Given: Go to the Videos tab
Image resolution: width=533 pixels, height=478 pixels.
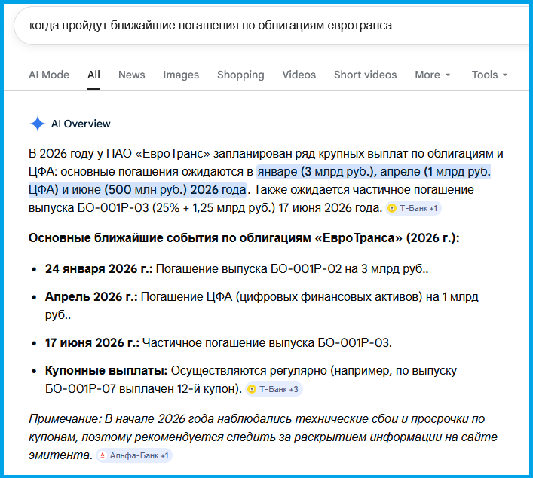Looking at the screenshot, I should click(299, 75).
